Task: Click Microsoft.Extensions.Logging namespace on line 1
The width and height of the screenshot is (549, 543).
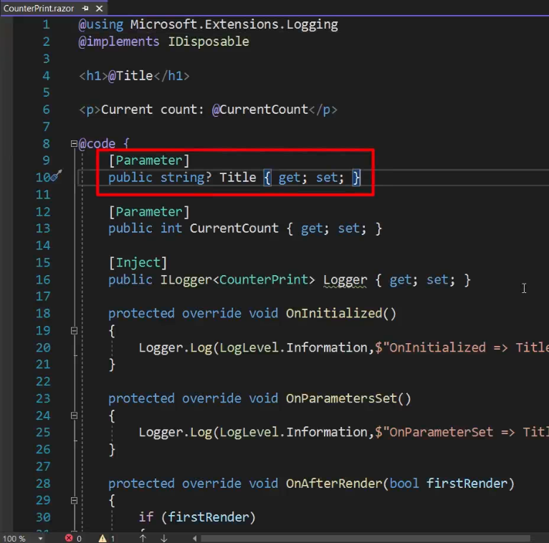Action: tap(234, 24)
